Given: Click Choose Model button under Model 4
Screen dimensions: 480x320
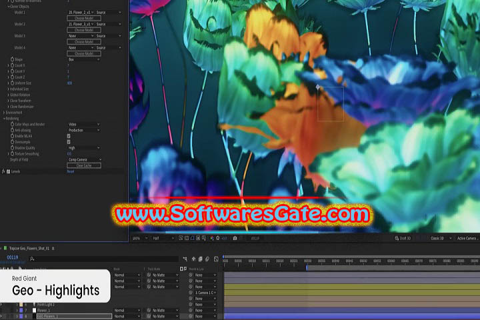Looking at the screenshot, I should tap(84, 53).
